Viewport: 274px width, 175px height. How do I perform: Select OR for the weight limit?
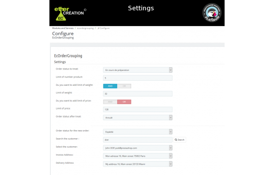pyautogui.click(x=124, y=86)
